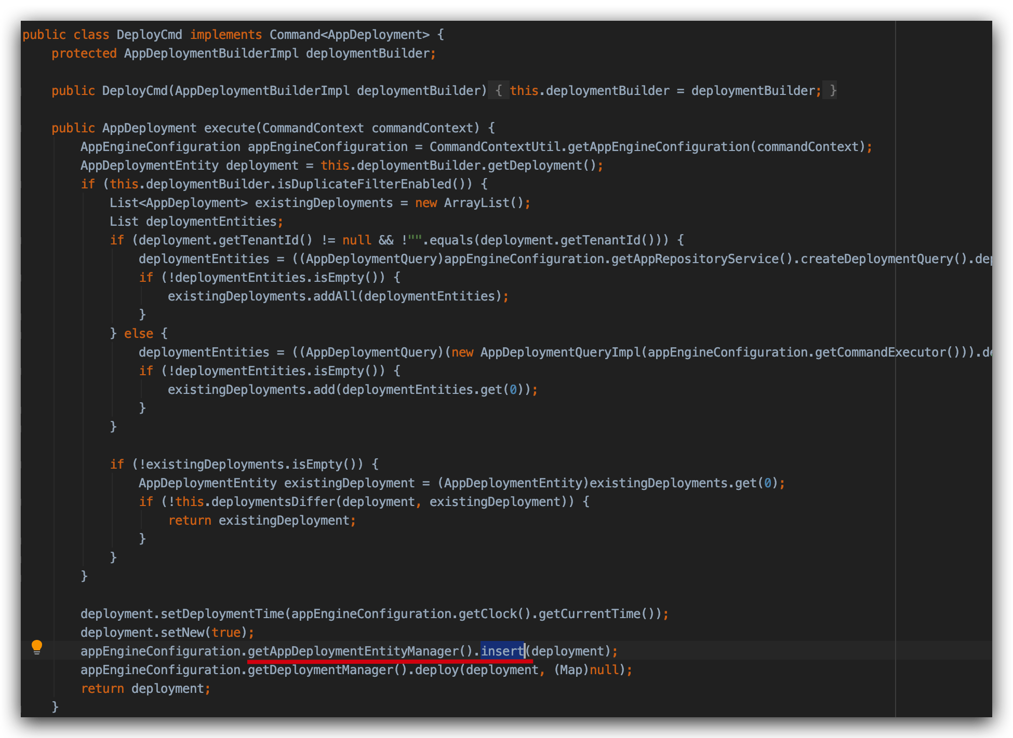
Task: Click 'deploymentsDiffer' method call
Action: point(273,502)
